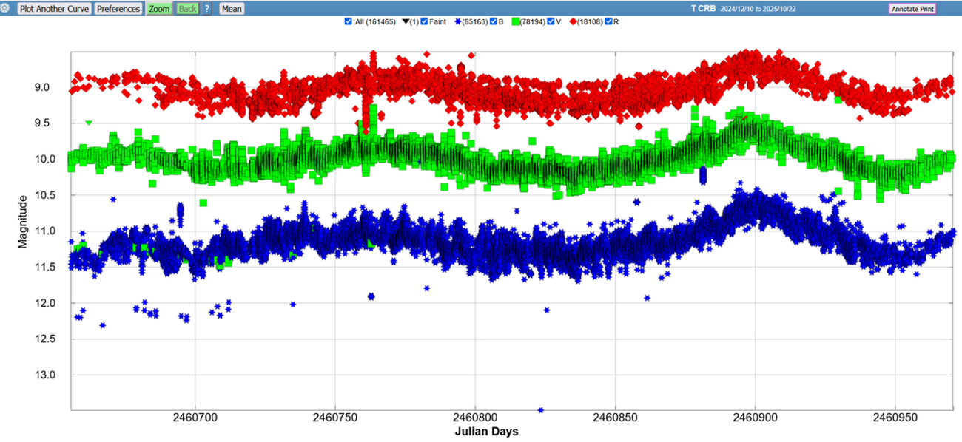Click the red diamond R-band legend marker

[571, 21]
